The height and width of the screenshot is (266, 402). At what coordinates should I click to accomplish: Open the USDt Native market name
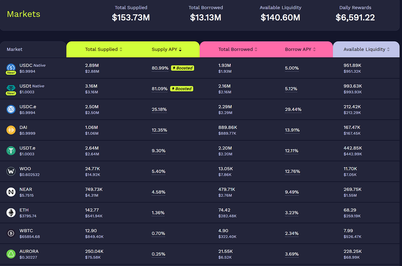[x=32, y=86]
